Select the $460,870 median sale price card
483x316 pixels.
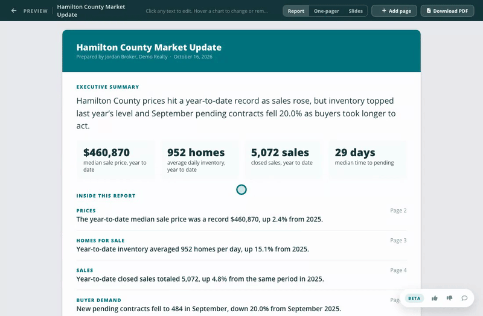tap(116, 160)
